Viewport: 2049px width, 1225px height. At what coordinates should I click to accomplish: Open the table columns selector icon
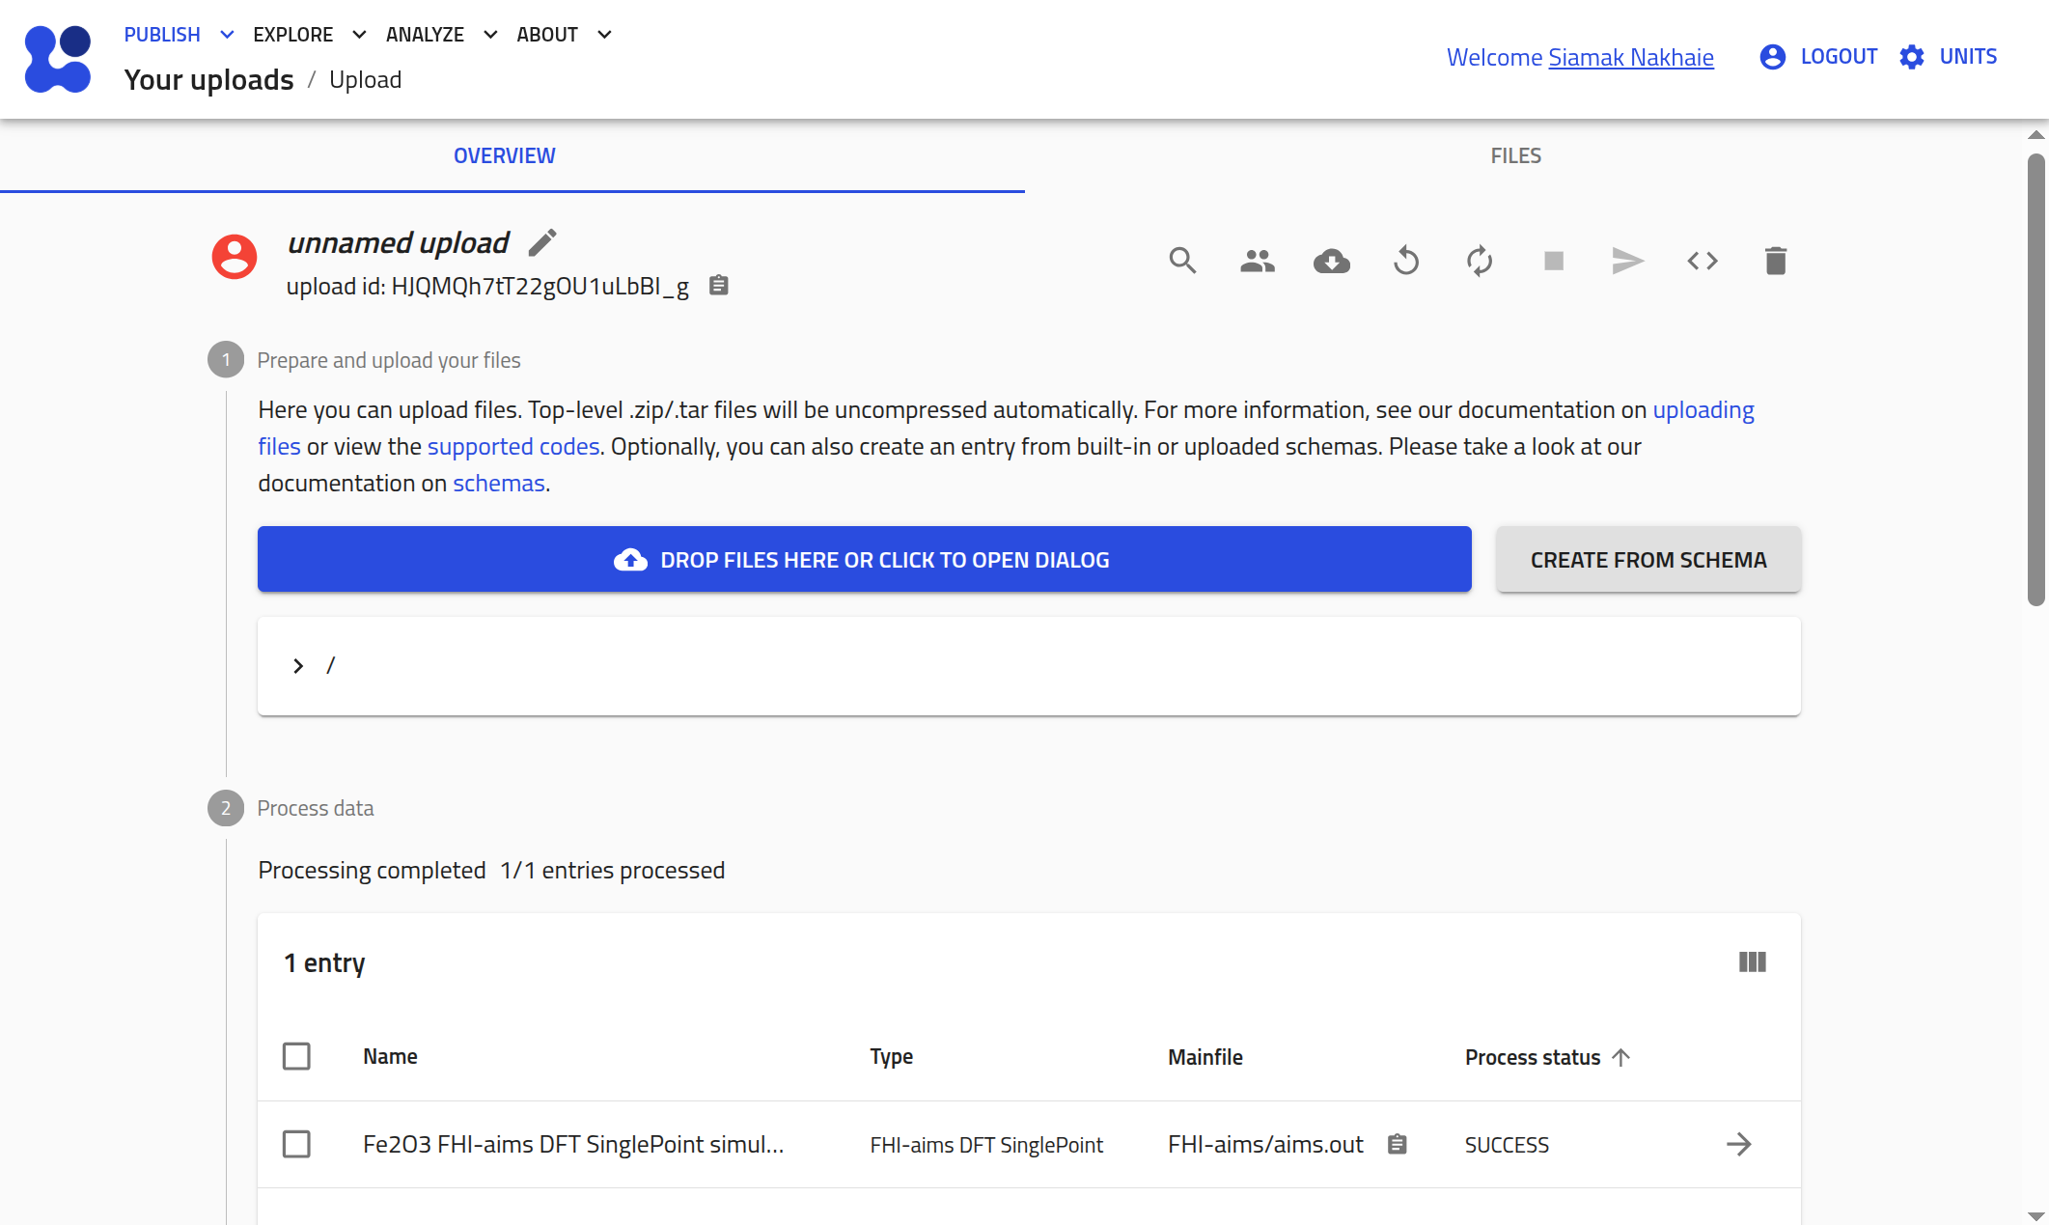[1752, 962]
